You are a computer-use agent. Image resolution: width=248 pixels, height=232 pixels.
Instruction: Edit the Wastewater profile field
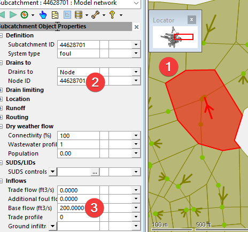[x=79, y=144]
